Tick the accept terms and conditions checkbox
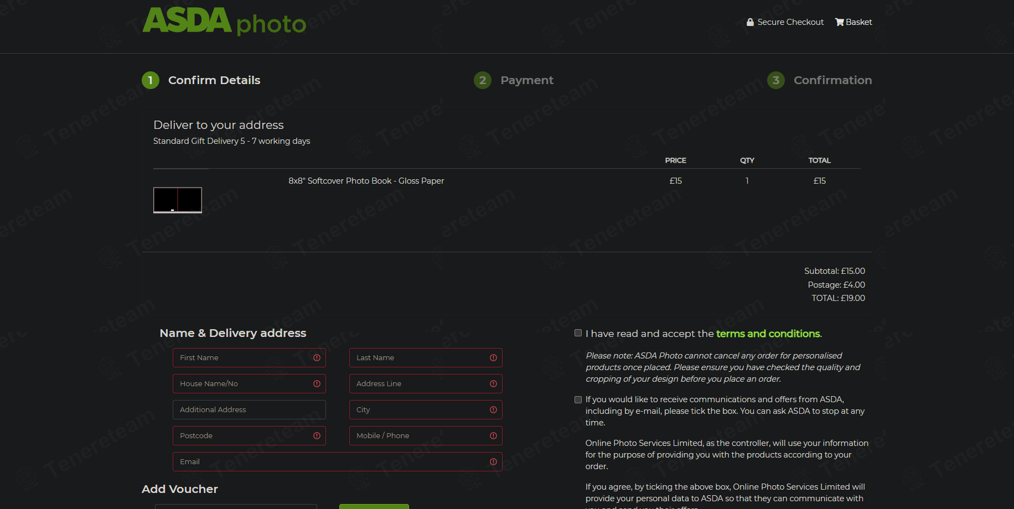This screenshot has width=1014, height=509. pyautogui.click(x=578, y=333)
